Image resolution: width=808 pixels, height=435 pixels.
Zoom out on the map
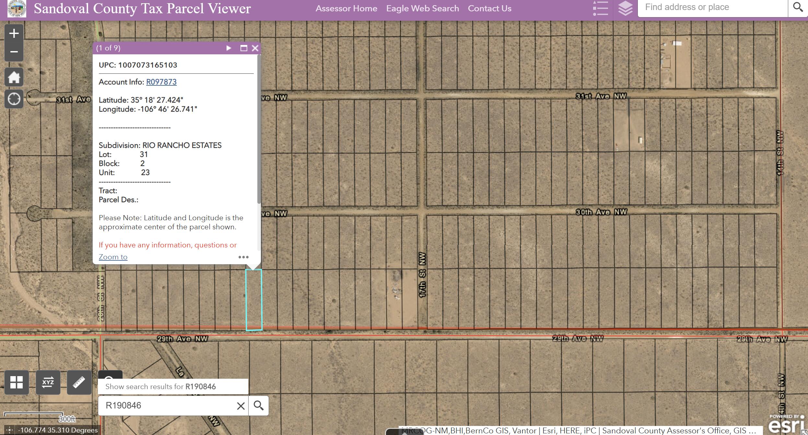14,52
